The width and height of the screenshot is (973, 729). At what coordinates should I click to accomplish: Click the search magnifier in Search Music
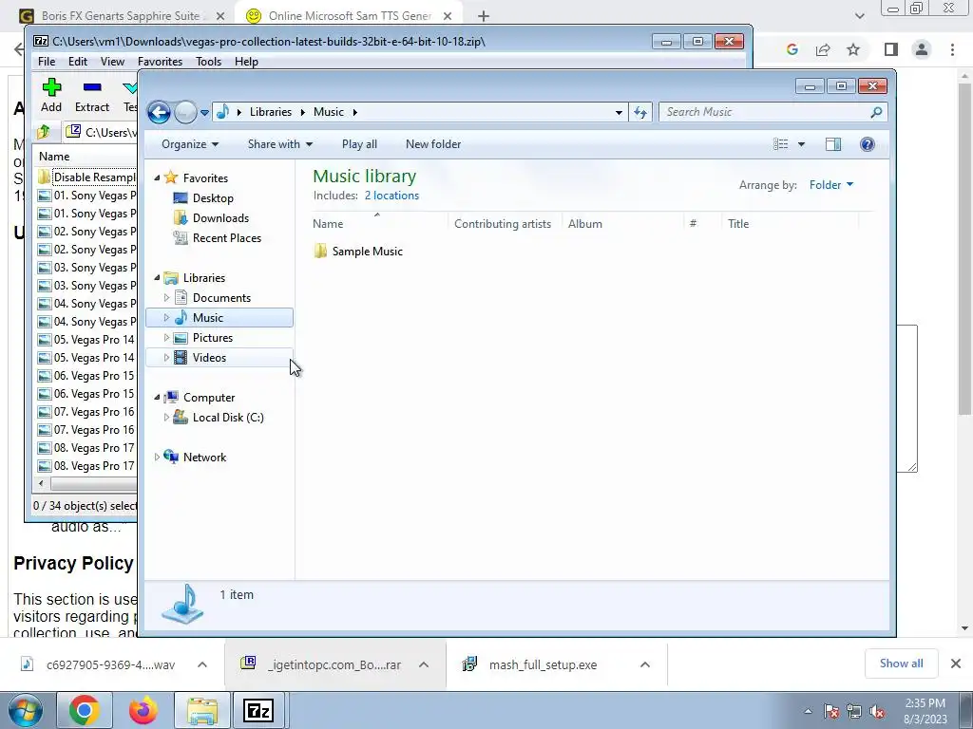876,112
